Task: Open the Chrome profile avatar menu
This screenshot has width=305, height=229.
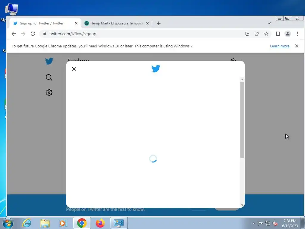Action: (x=287, y=34)
